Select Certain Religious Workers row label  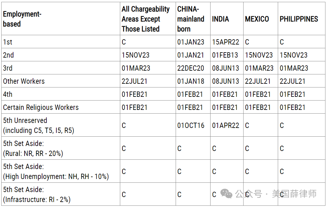pyautogui.click(x=41, y=107)
